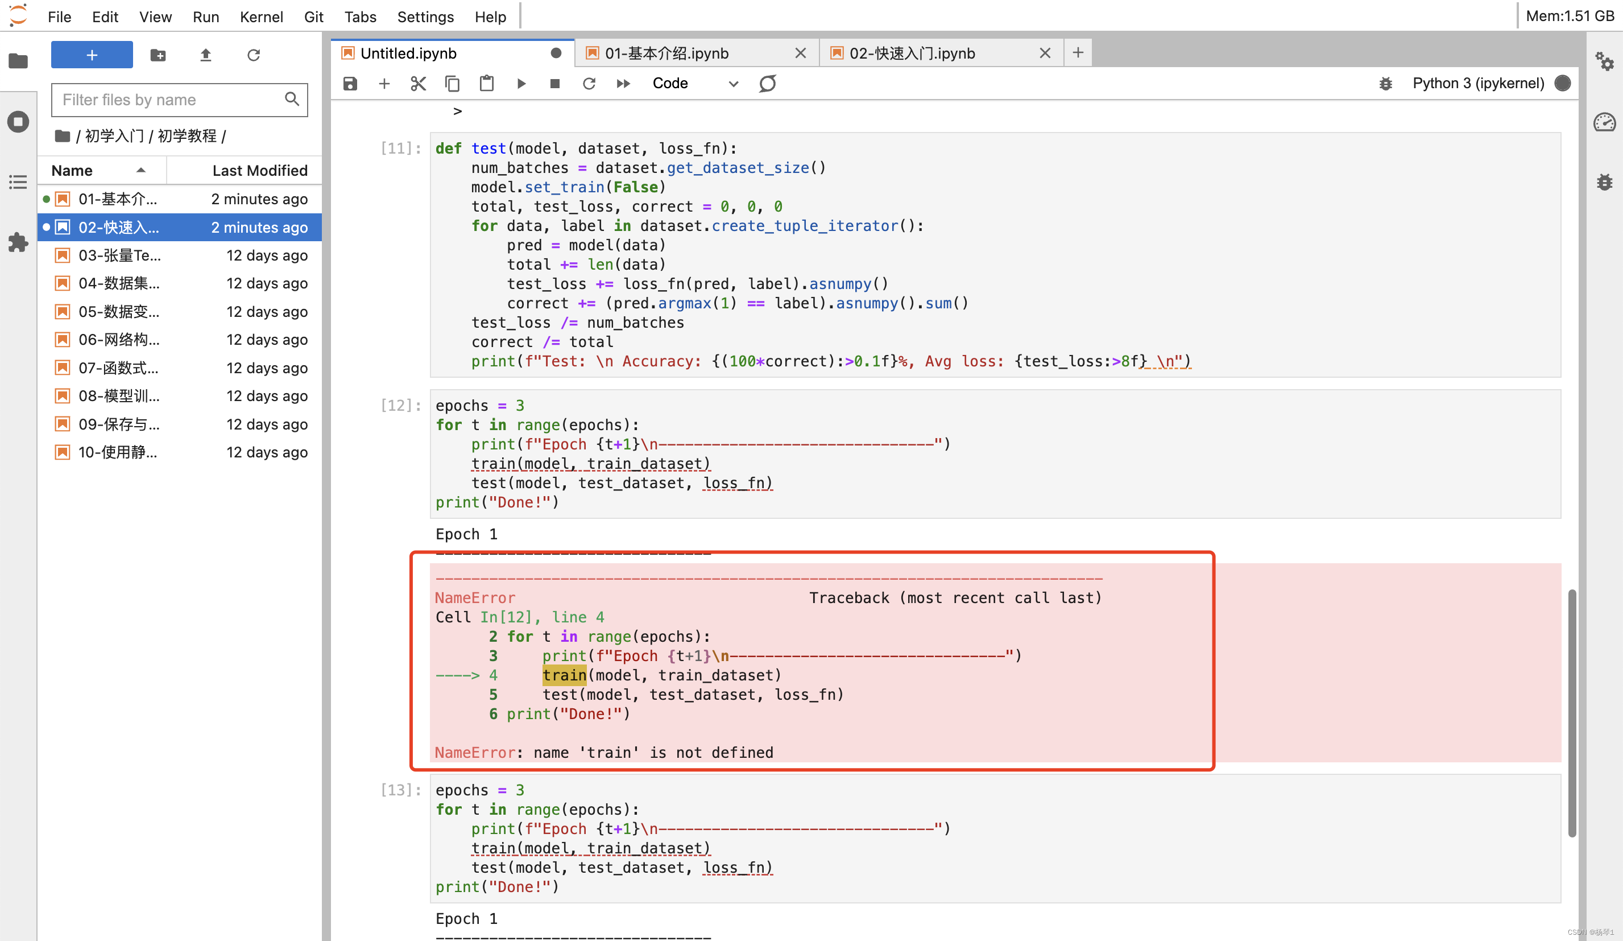
Task: Open the cell type Code dropdown
Action: (x=694, y=84)
